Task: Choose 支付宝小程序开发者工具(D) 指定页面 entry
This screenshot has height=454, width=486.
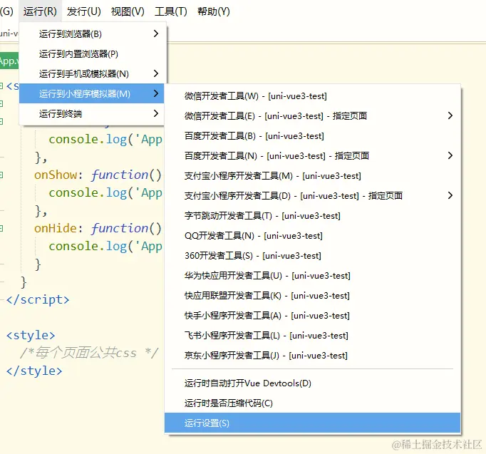Action: (x=312, y=196)
